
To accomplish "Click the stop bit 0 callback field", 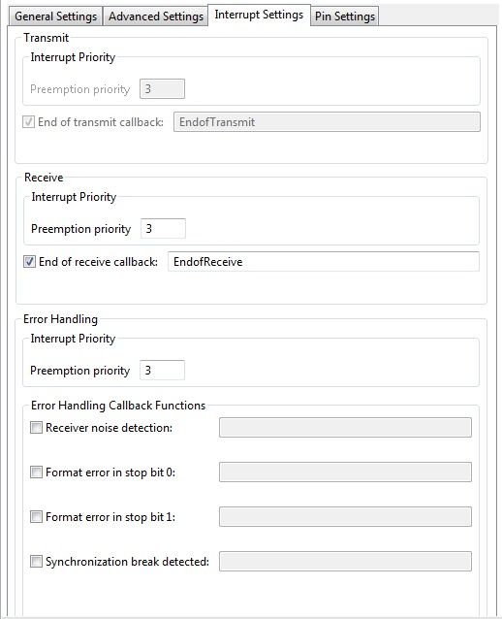I will pyautogui.click(x=345, y=472).
